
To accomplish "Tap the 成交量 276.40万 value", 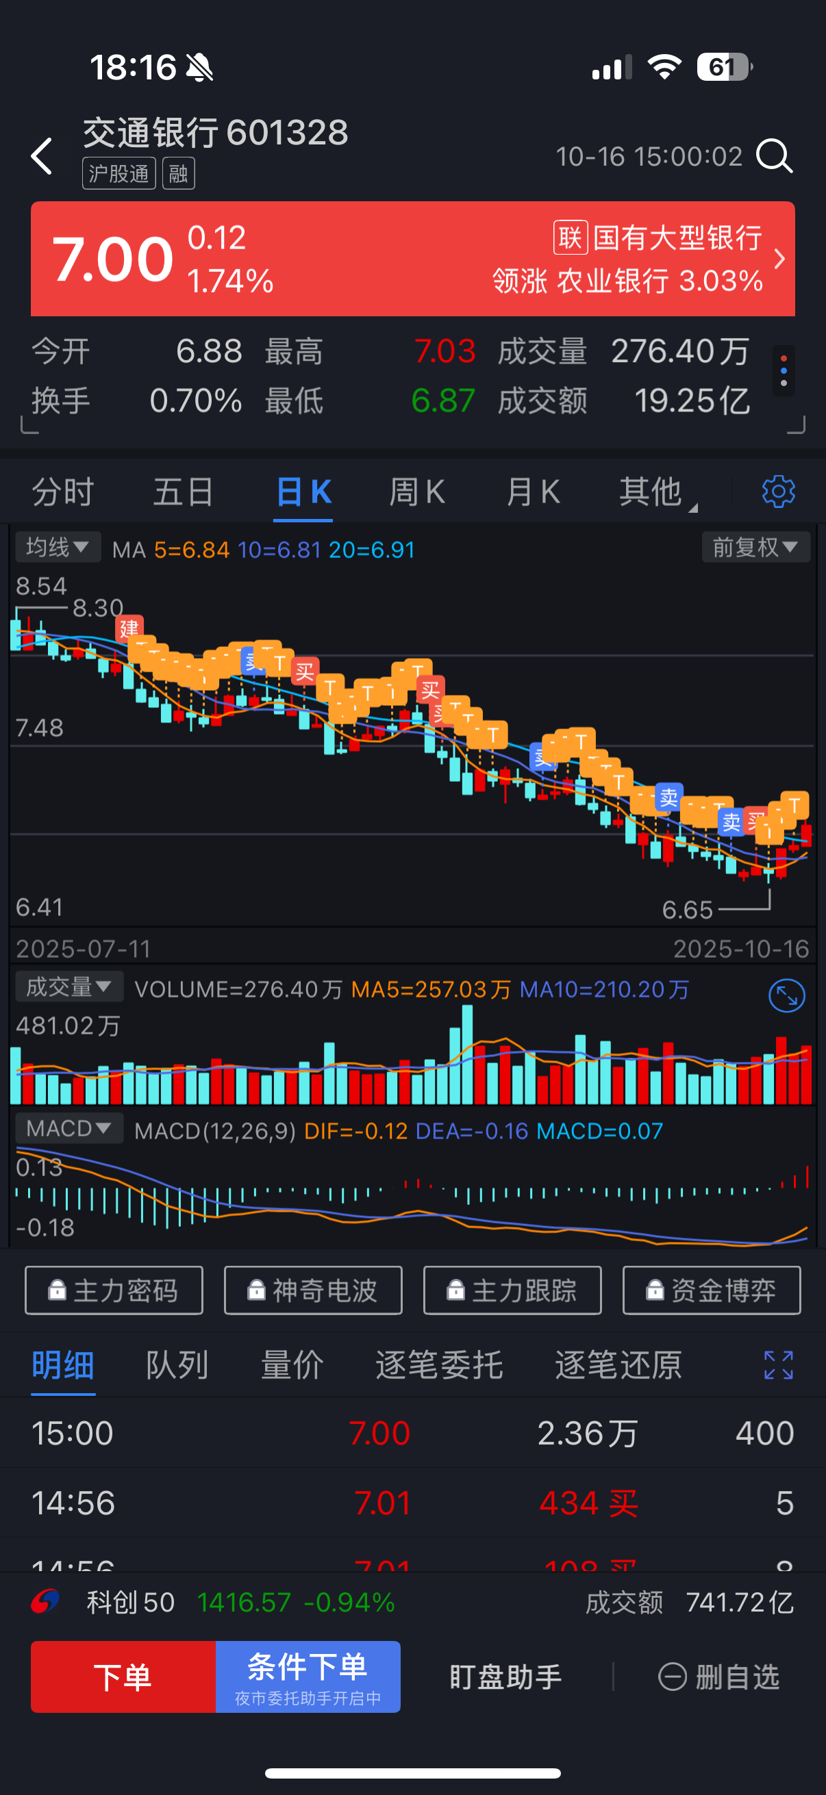I will (680, 351).
